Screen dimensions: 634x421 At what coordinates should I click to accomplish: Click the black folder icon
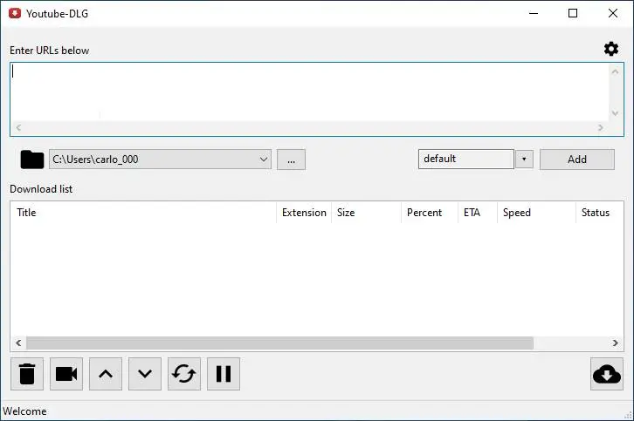coord(32,160)
